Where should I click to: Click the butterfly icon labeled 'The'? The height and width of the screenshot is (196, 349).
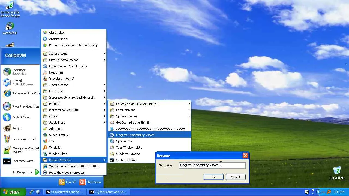pos(45,141)
